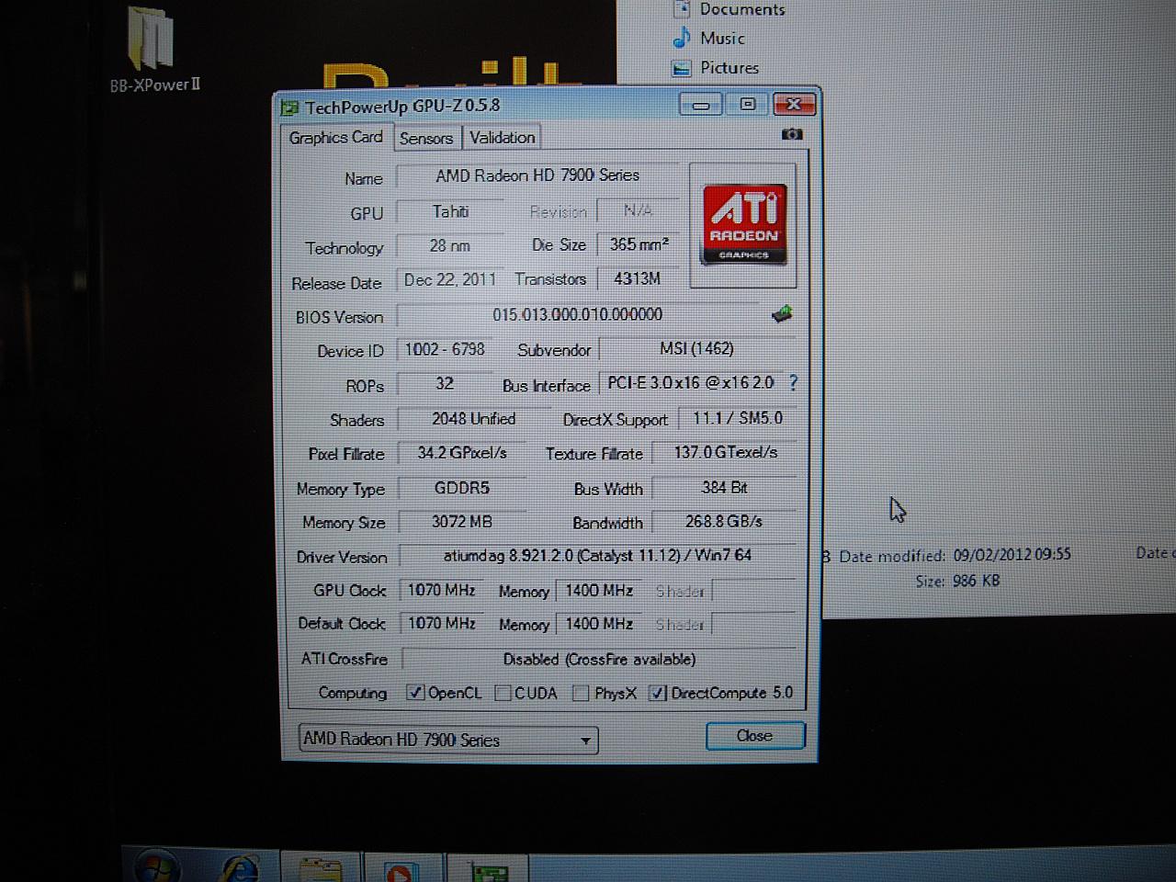Click the Bus Interface question mark
This screenshot has width=1176, height=882.
[x=793, y=383]
